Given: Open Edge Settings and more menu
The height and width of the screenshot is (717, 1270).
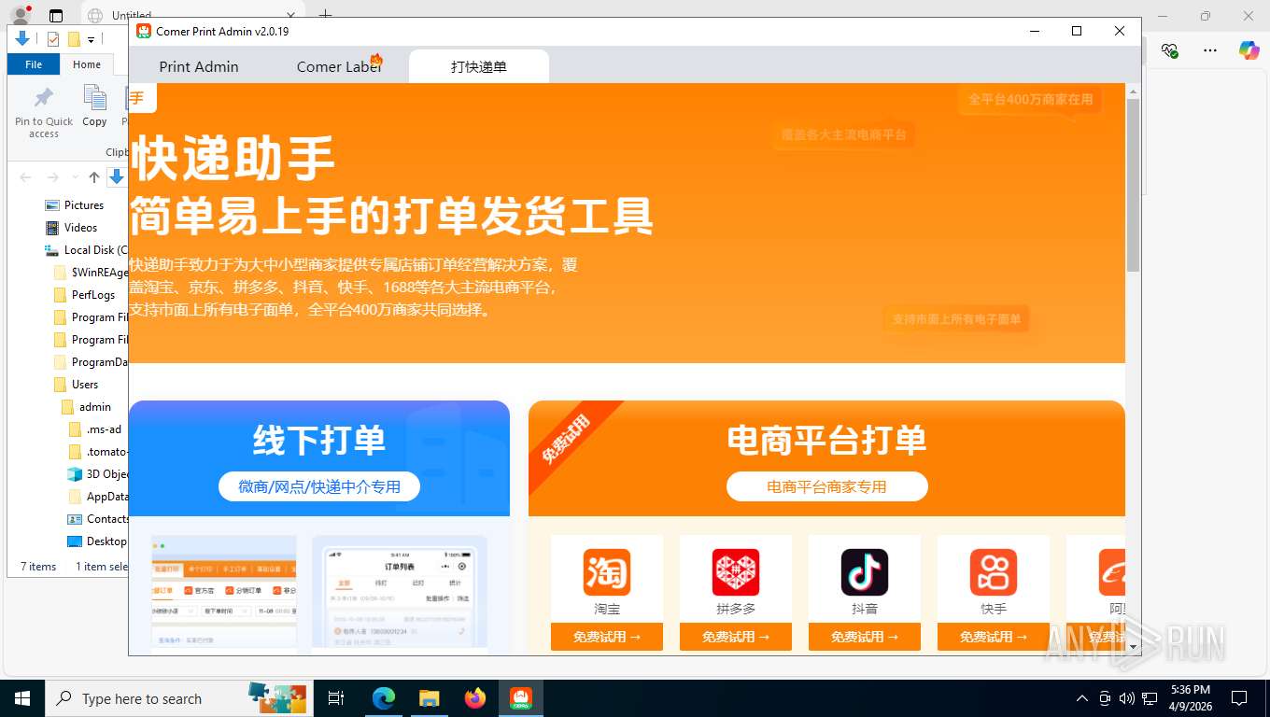Looking at the screenshot, I should [1210, 50].
